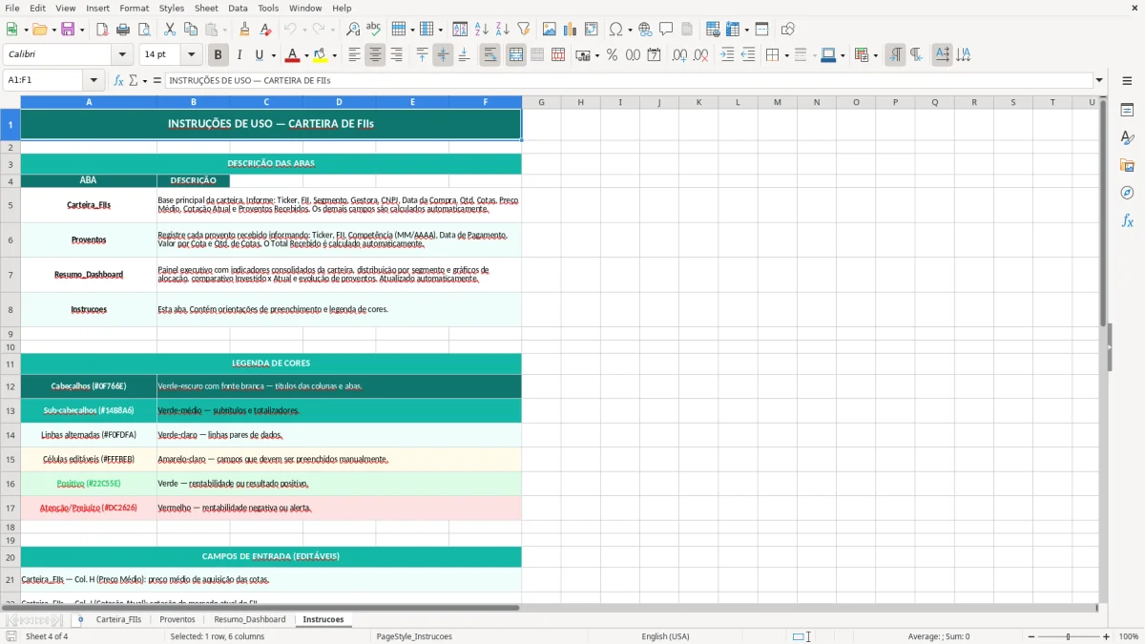Expand the Name Box dropdown
The image size is (1145, 644).
pos(94,80)
